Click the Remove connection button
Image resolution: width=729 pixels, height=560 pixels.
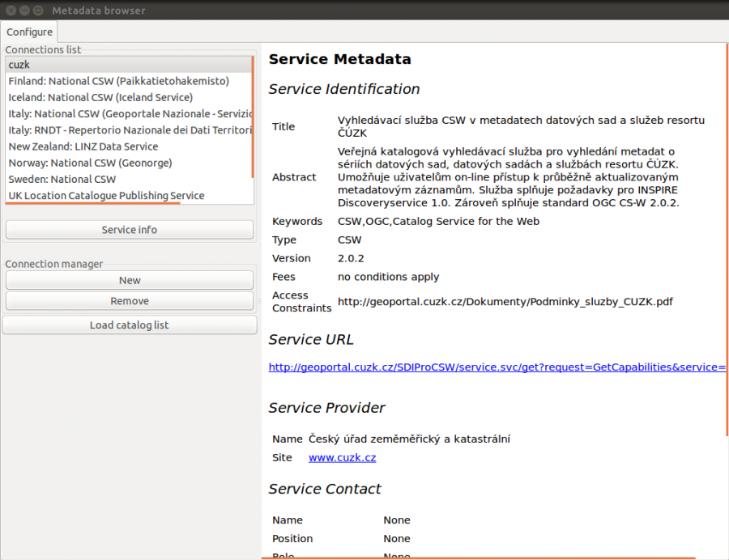coord(130,301)
